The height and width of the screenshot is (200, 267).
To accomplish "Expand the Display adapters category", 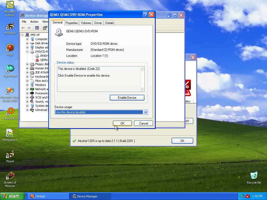I will coord(27,47).
